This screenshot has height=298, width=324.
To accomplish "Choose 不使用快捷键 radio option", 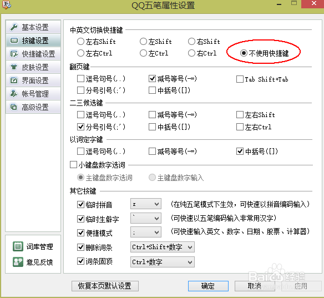I will tap(244, 53).
